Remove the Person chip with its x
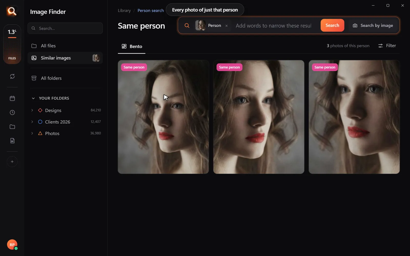410x256 pixels. pyautogui.click(x=227, y=26)
